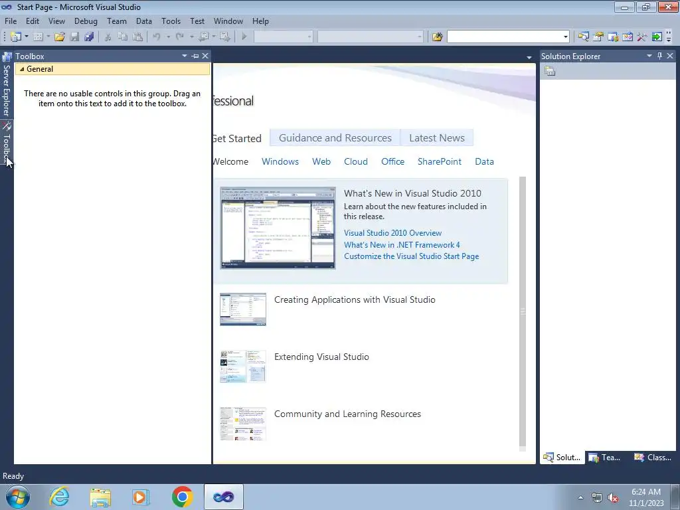Open the Window menu
Screen dimensions: 680x510
pos(228,21)
